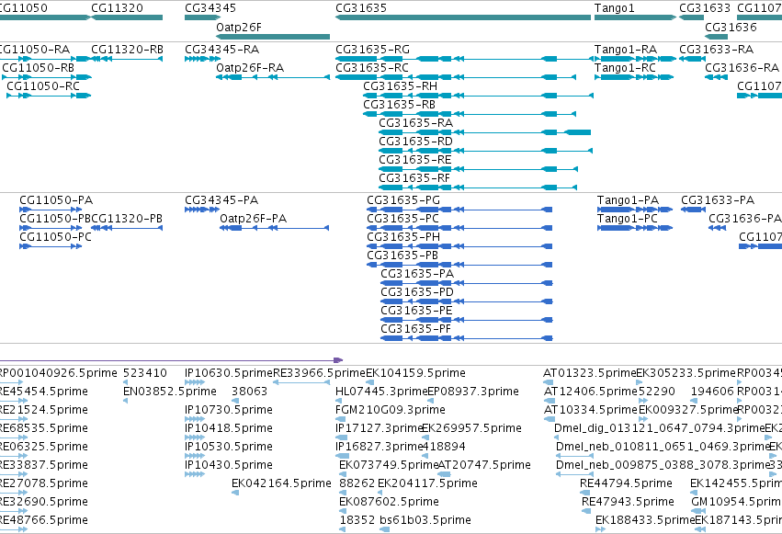Click EST label EK269957.5prime

tap(471, 429)
